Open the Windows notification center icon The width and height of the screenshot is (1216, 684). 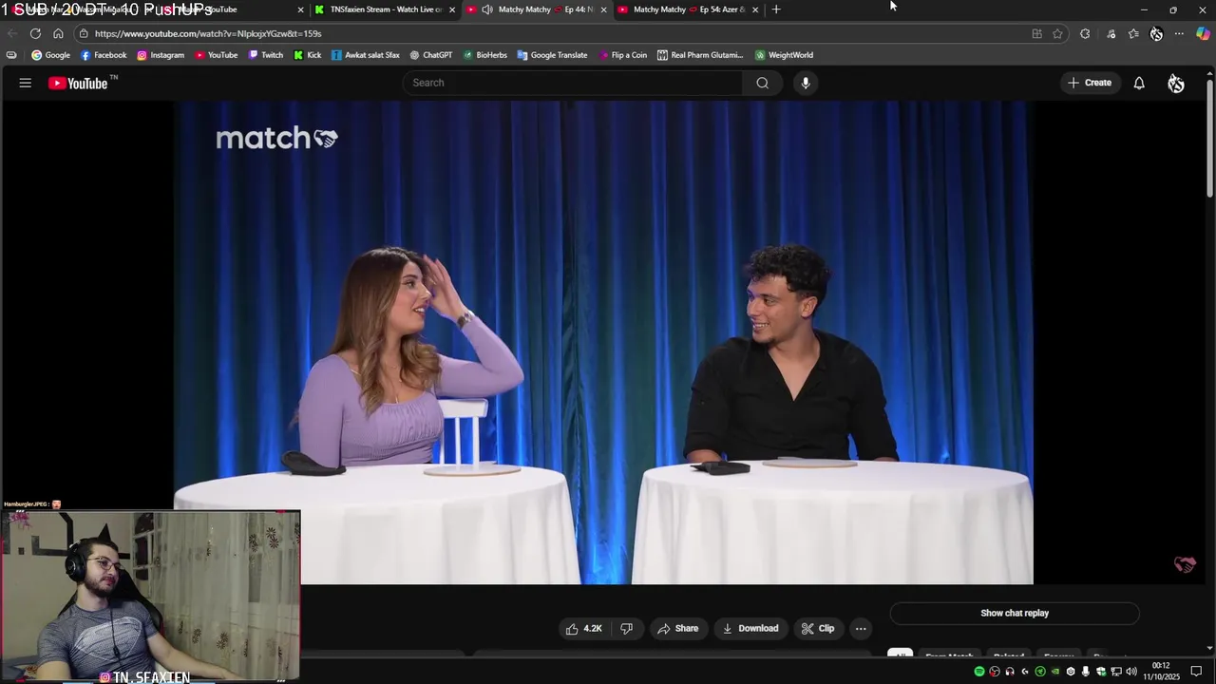[1196, 672]
